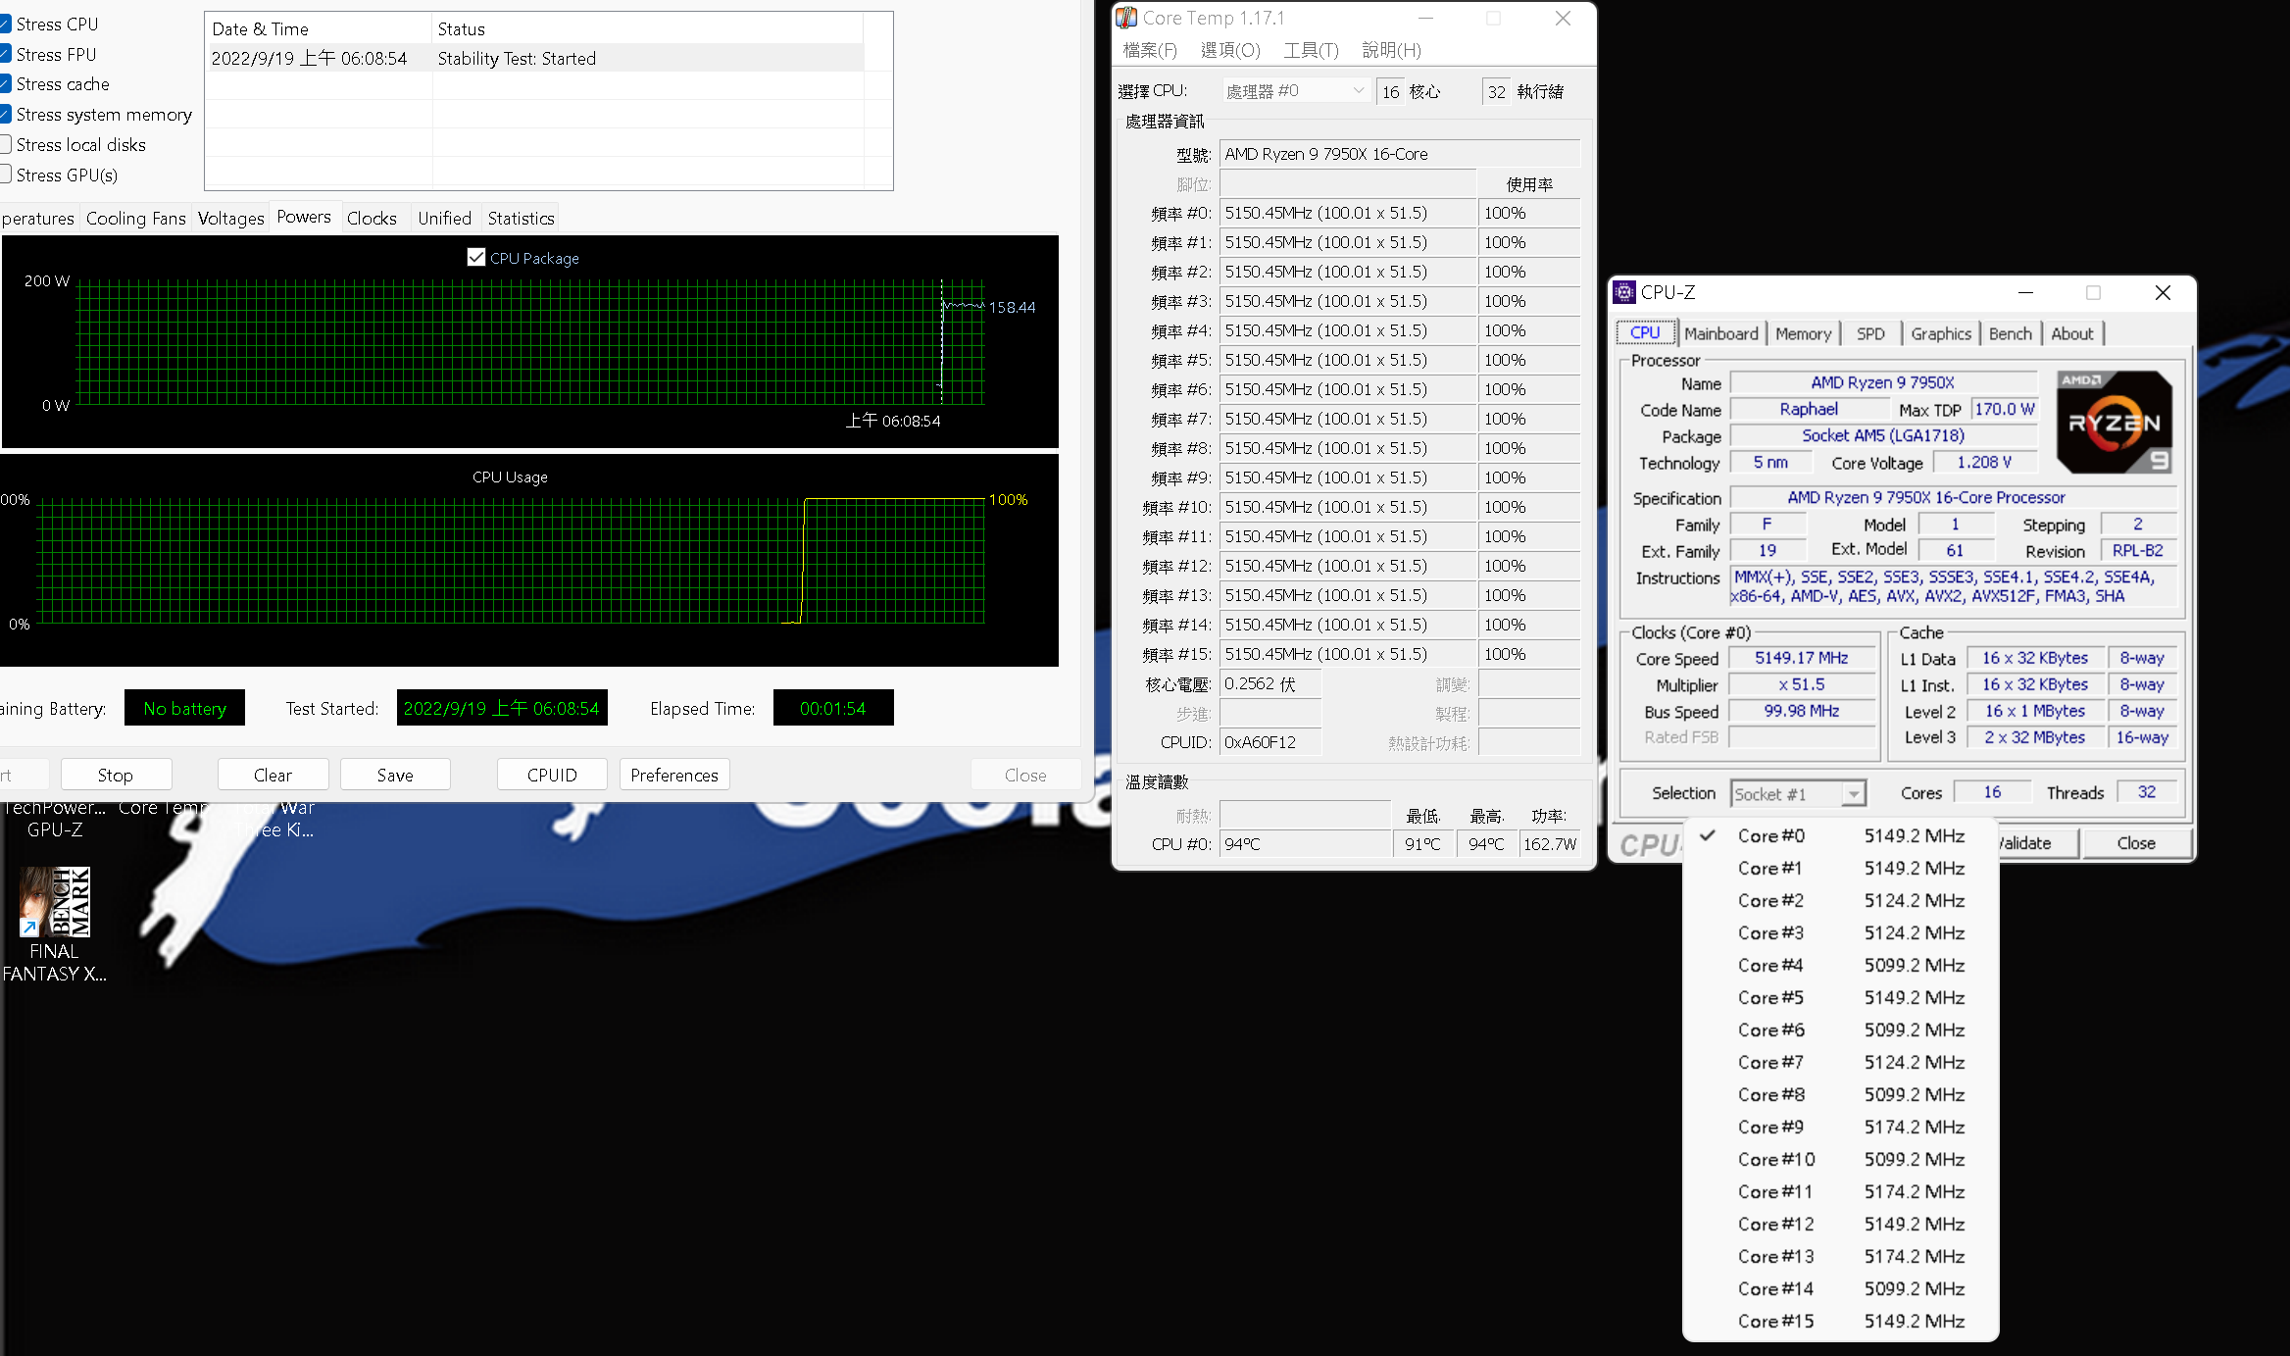
Task: Open the Cooling Fans tab
Action: pyautogui.click(x=136, y=219)
